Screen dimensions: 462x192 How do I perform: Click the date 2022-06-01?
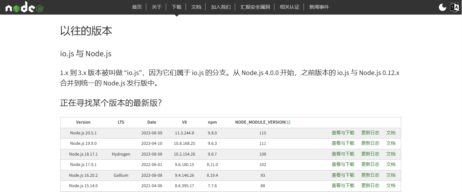(152, 165)
